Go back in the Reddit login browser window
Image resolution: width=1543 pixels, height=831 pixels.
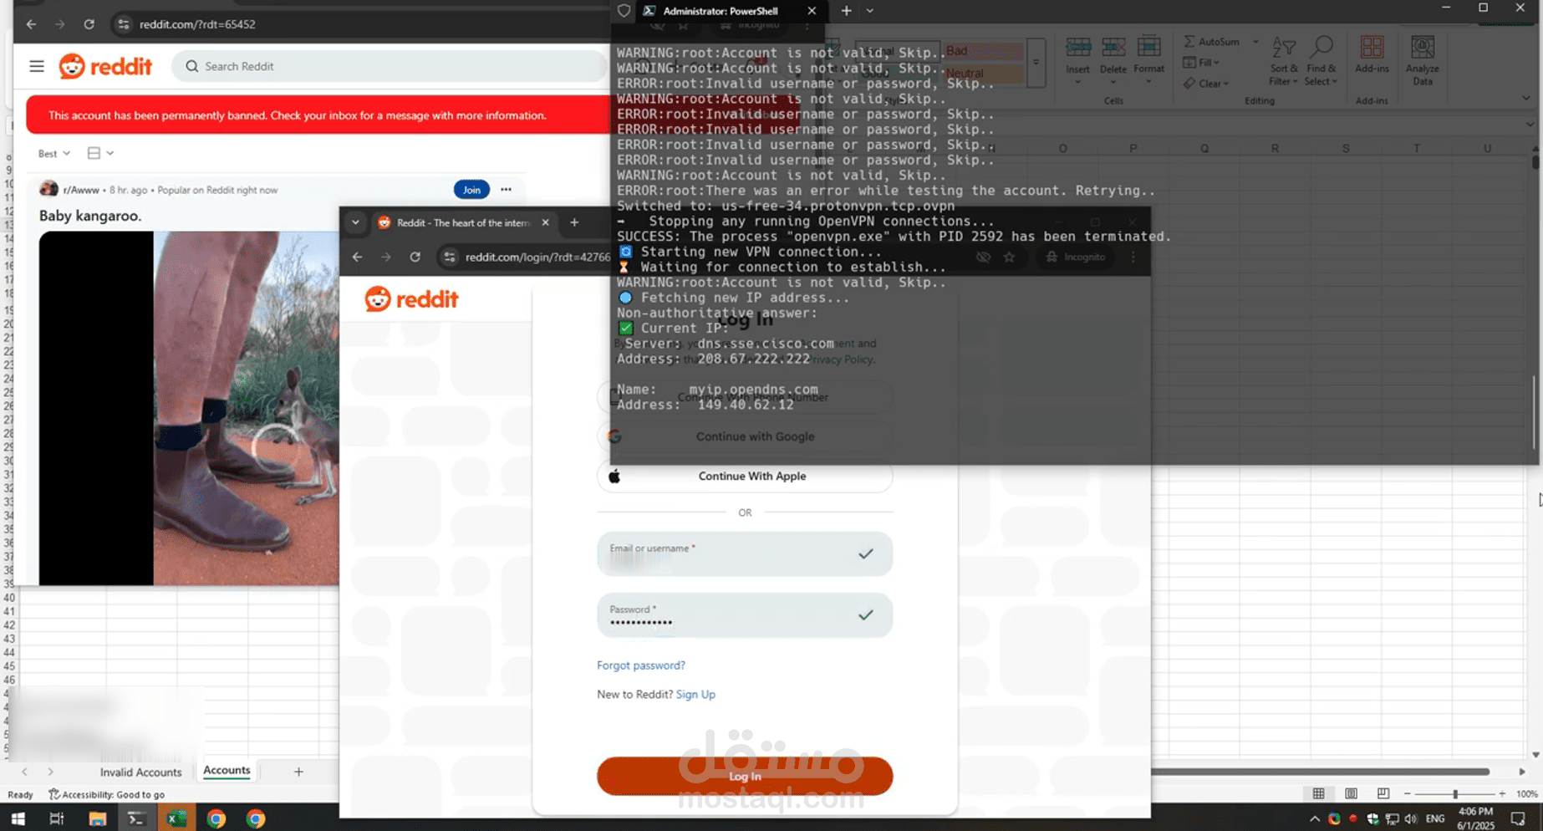click(x=357, y=257)
